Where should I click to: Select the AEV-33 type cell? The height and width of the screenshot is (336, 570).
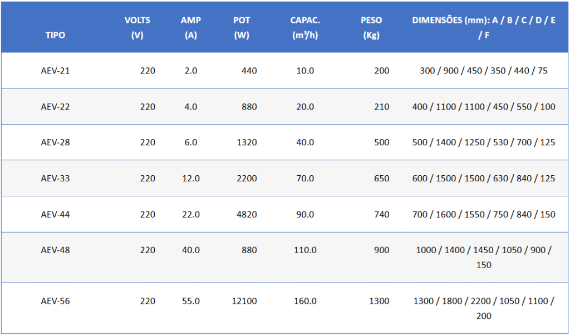pos(55,179)
